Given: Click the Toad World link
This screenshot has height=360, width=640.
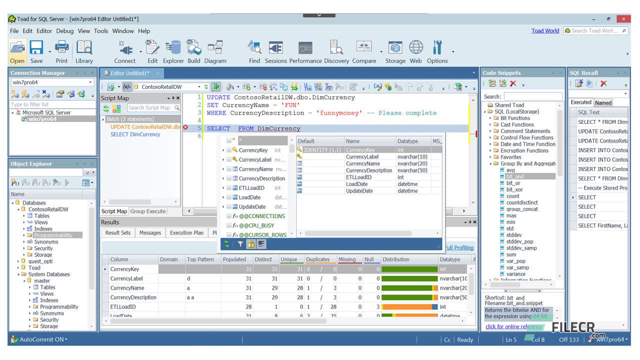Looking at the screenshot, I should [x=545, y=30].
